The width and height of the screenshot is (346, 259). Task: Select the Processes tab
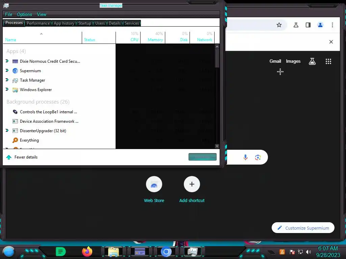tap(14, 23)
